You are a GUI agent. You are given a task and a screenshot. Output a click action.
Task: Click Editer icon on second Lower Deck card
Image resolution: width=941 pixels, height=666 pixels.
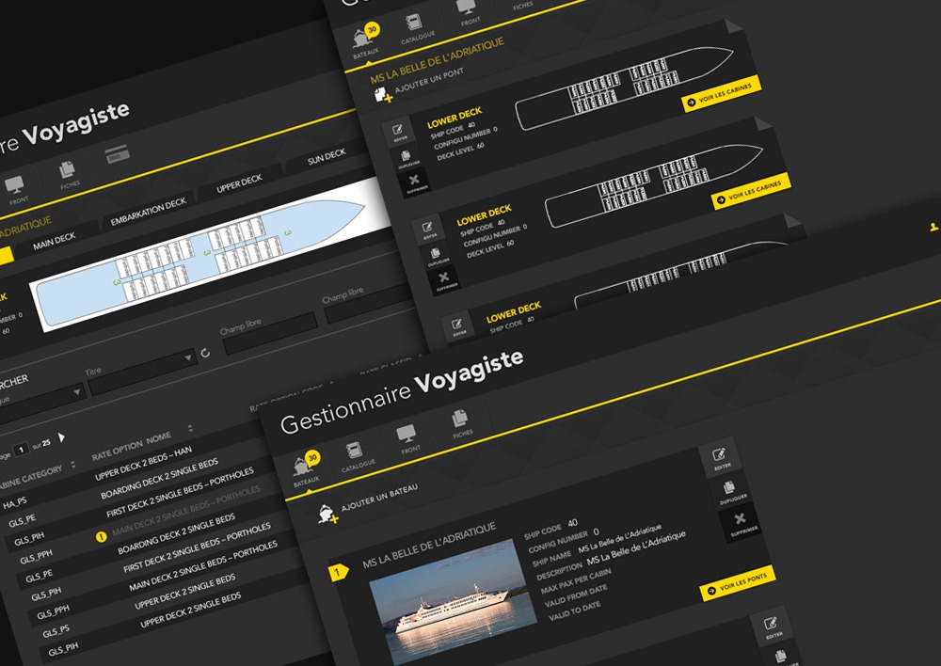(x=427, y=229)
